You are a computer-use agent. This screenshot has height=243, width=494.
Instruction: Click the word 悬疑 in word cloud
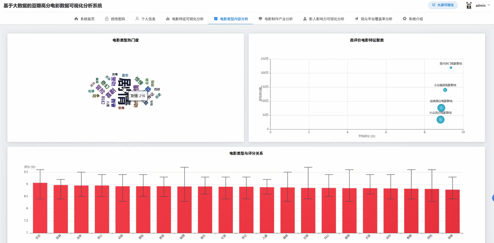pos(113,103)
